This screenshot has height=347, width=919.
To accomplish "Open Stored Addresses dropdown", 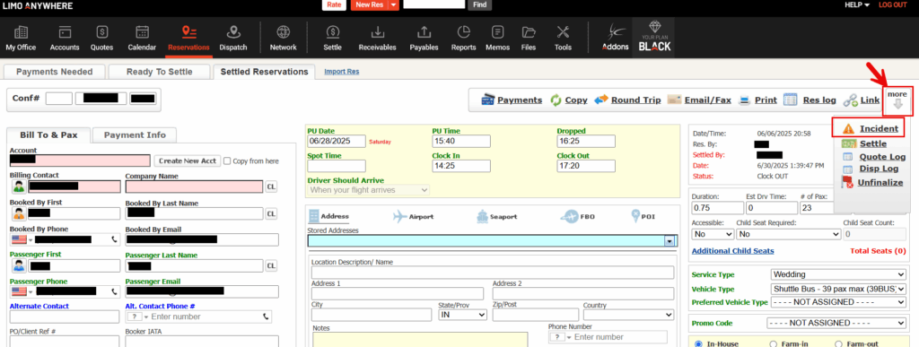I will (669, 240).
